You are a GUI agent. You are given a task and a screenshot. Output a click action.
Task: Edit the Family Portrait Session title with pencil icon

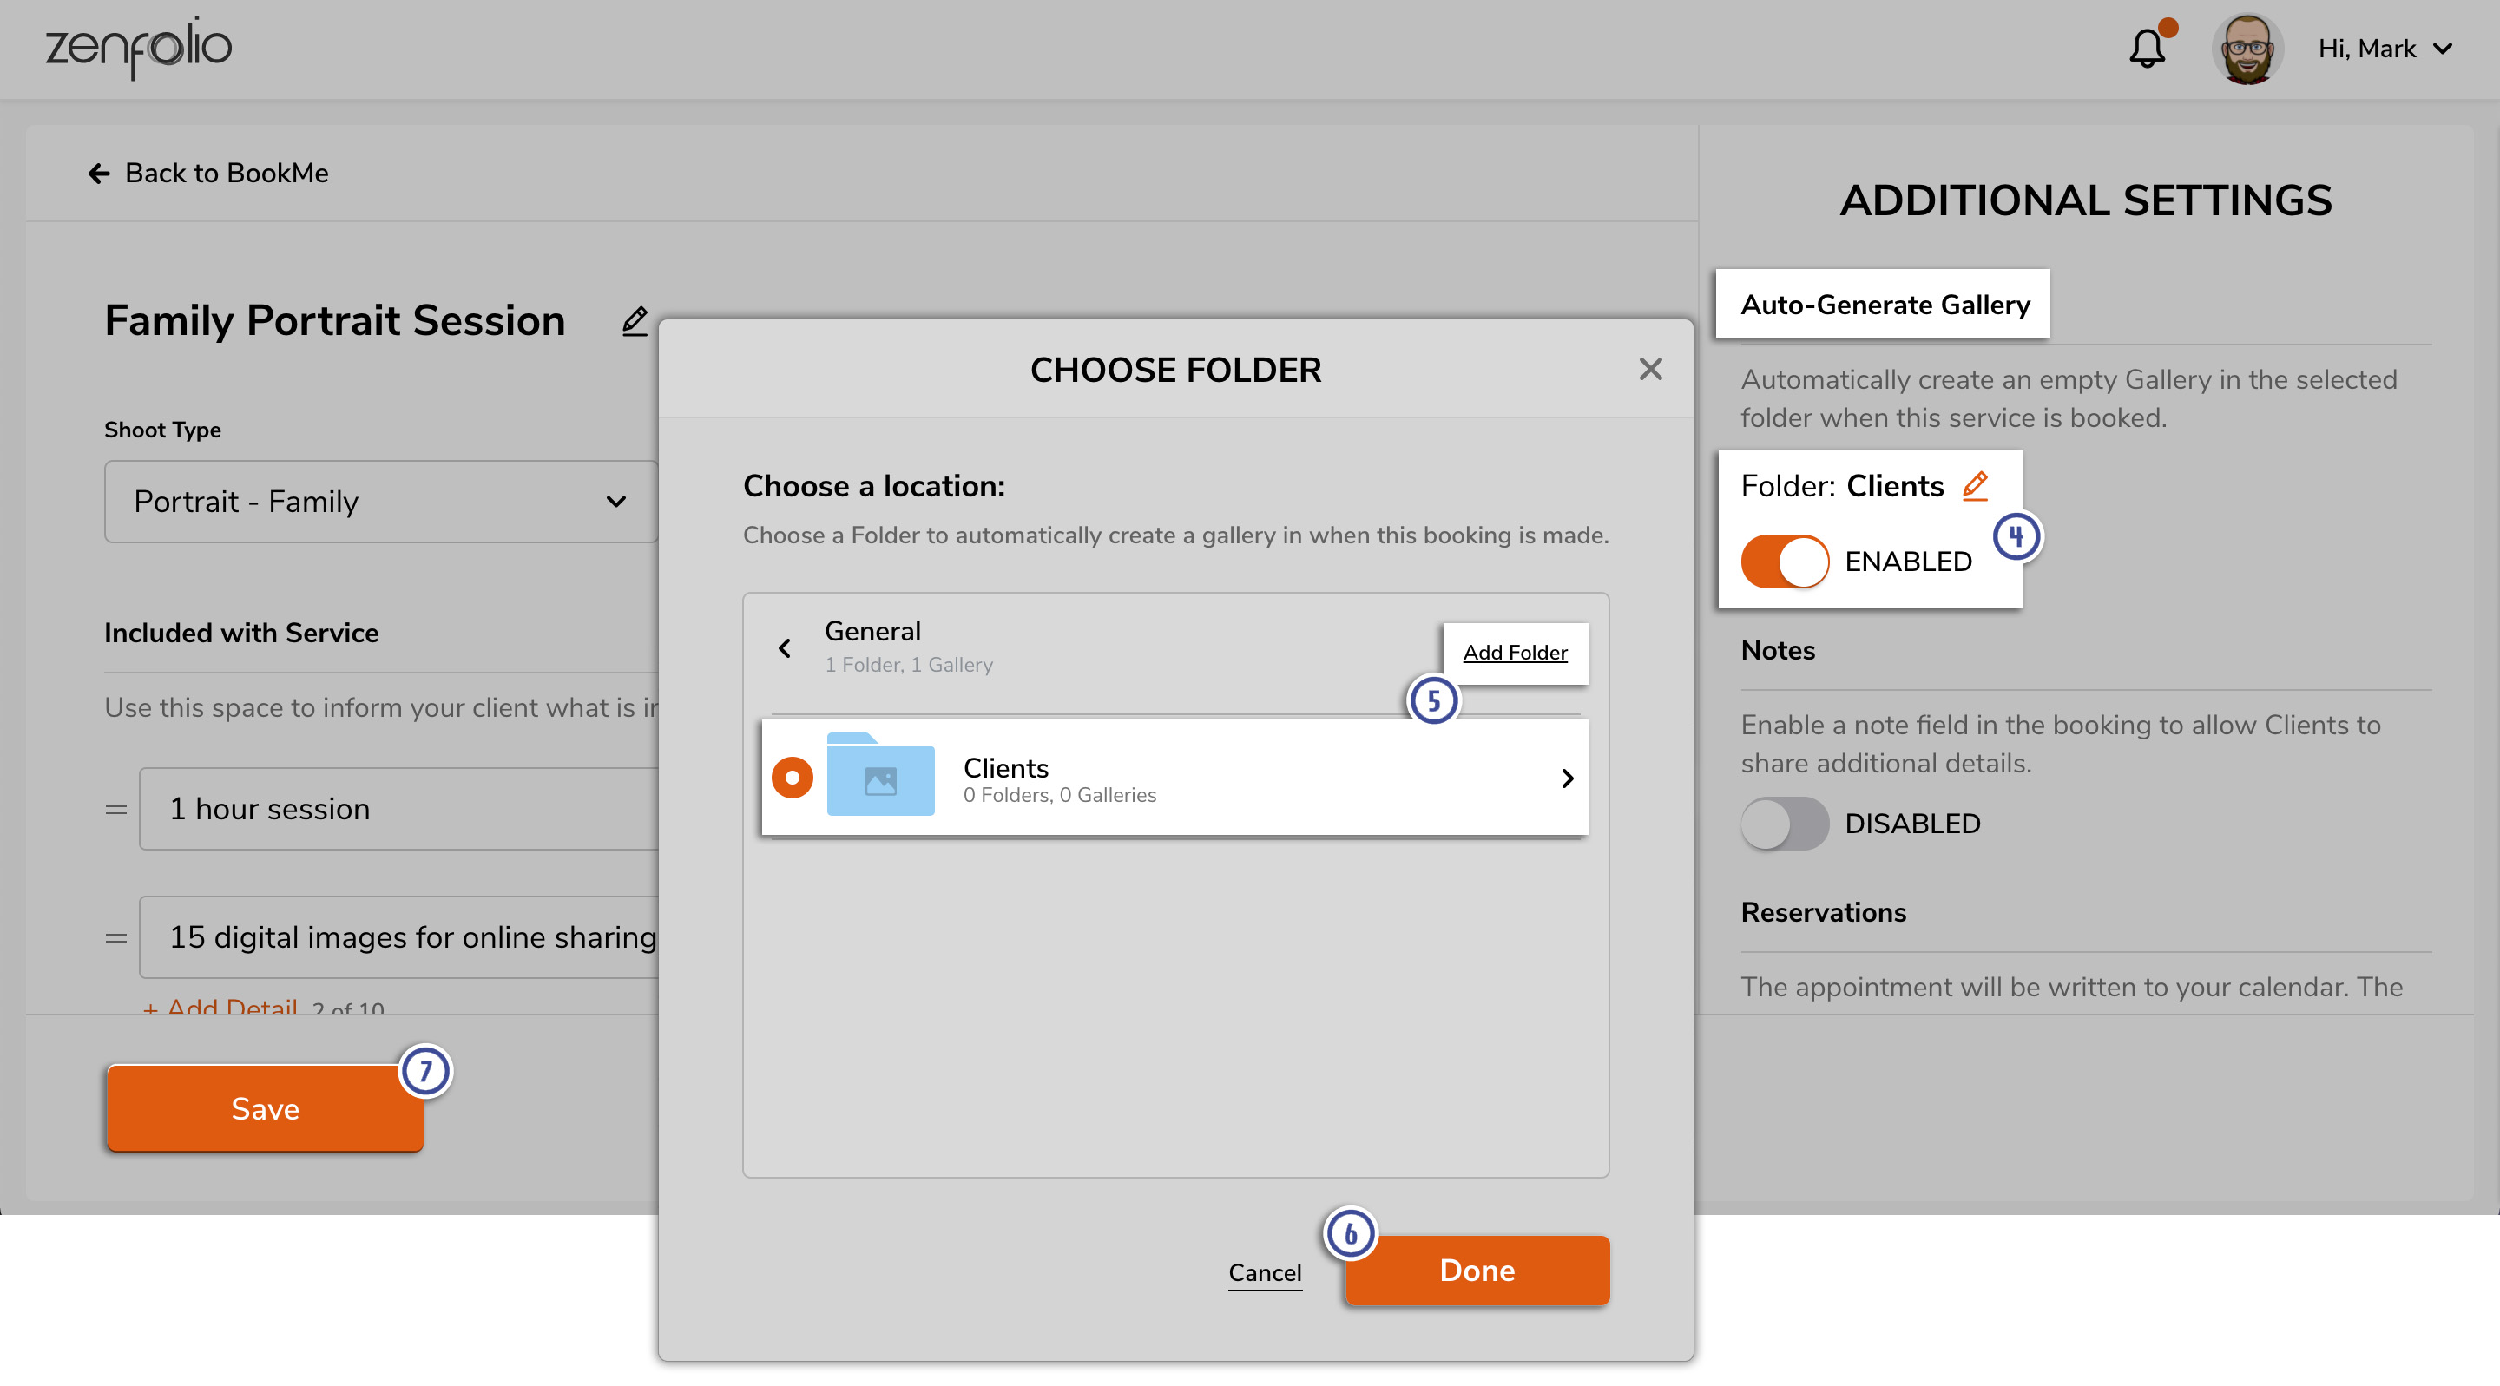click(x=635, y=320)
